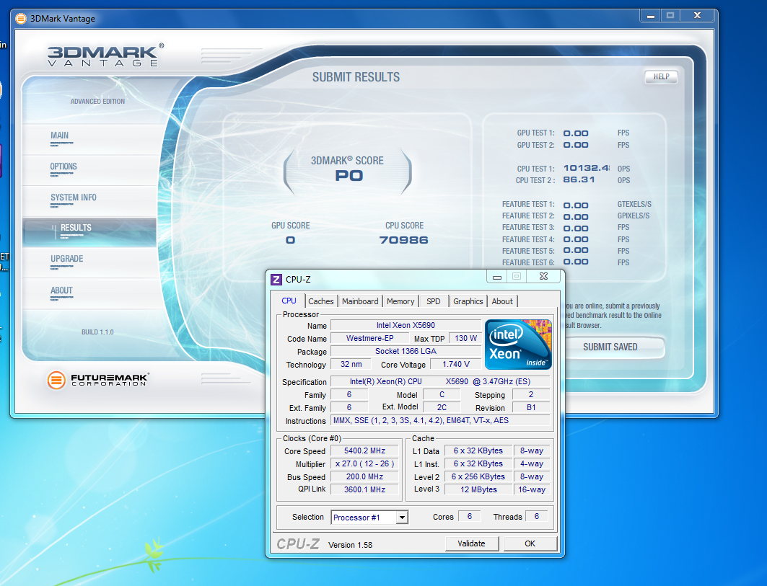Click the Validate button in CPU-Z
767x586 pixels.
point(472,543)
